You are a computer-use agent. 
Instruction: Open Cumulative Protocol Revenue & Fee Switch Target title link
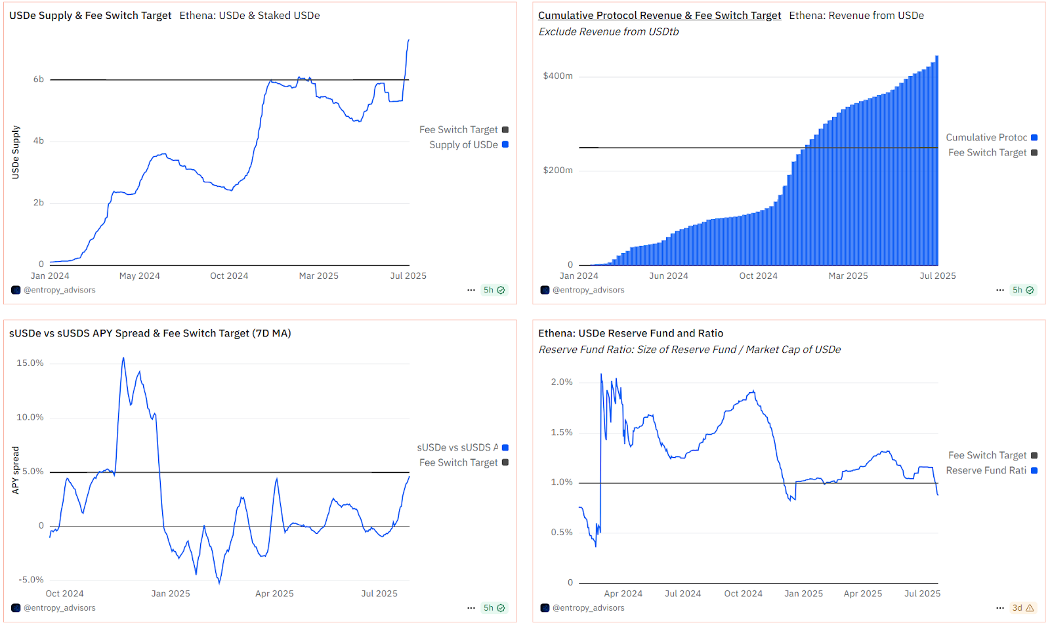(659, 15)
